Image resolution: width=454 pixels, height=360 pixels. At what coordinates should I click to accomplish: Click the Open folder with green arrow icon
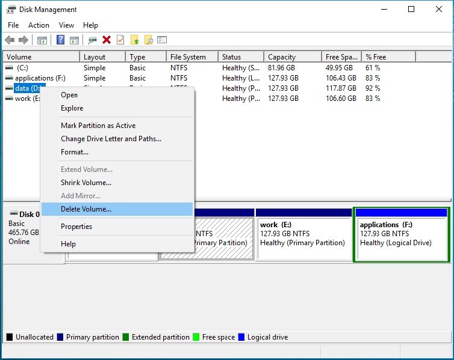click(x=135, y=40)
